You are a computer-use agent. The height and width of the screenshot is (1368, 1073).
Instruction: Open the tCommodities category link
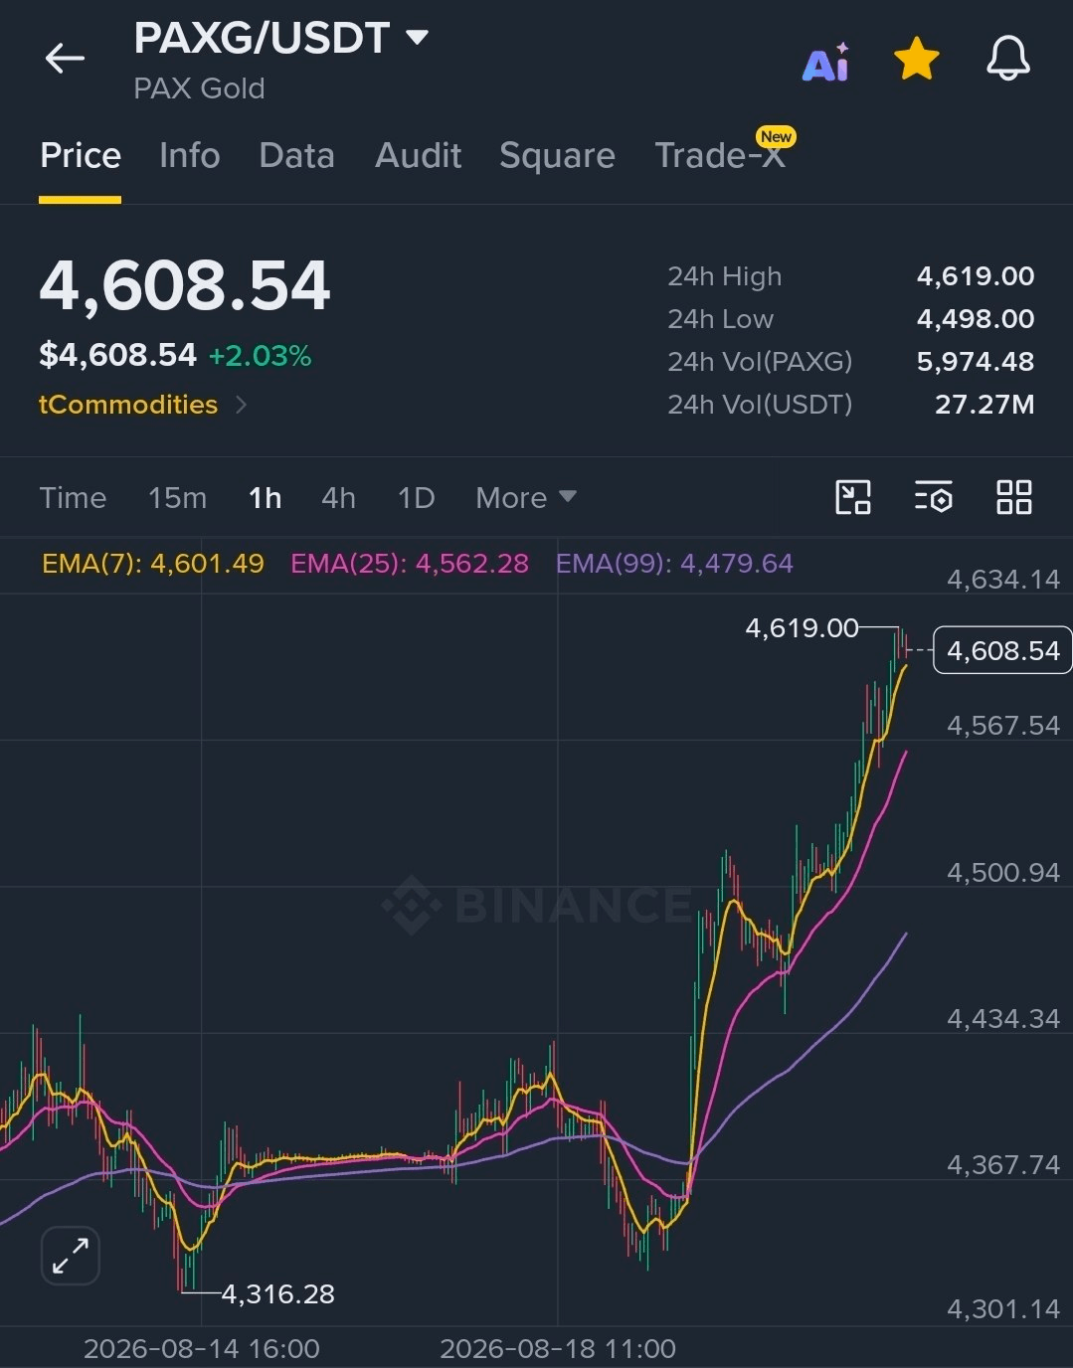[142, 405]
